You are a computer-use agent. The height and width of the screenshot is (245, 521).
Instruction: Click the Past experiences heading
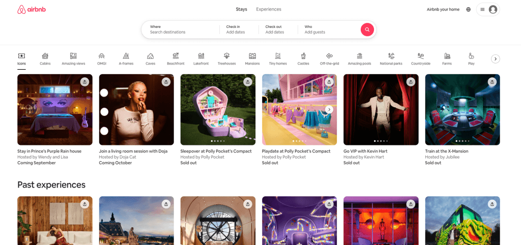(51, 185)
